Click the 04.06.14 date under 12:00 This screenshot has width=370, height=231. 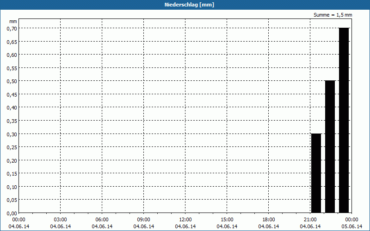[x=185, y=226]
